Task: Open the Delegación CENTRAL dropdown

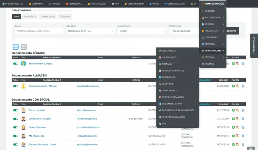Action: pos(91,31)
